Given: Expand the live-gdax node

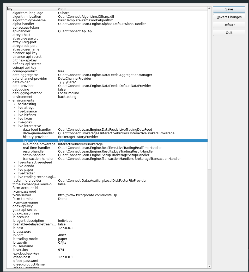Looking at the screenshot, I should click(14, 122).
